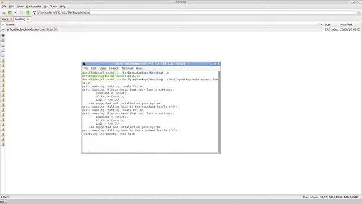
Task: Open the Edit menu in file manager
Action: click(11, 6)
